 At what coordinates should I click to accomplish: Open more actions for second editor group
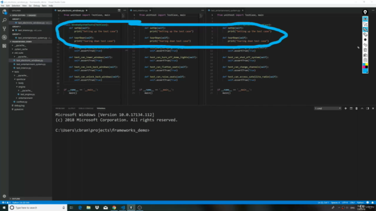[203, 11]
